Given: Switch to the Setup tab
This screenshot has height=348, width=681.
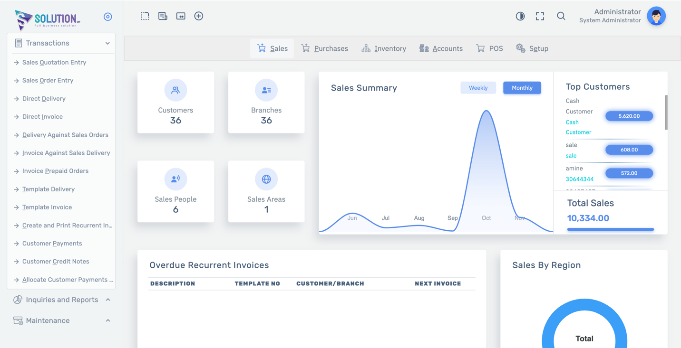Looking at the screenshot, I should pos(532,48).
